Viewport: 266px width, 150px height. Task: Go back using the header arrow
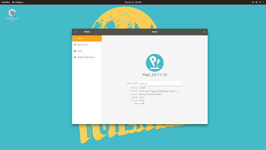tap(75, 32)
